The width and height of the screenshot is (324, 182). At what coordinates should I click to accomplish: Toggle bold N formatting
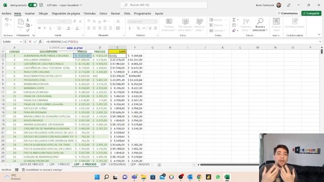[x=39, y=28]
